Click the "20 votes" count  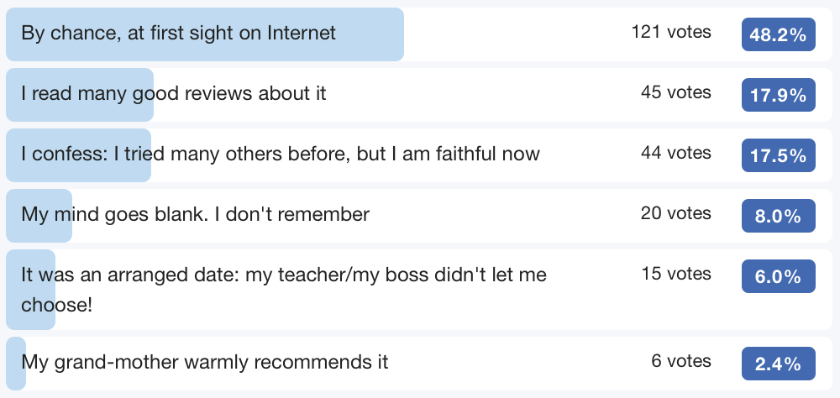point(676,213)
